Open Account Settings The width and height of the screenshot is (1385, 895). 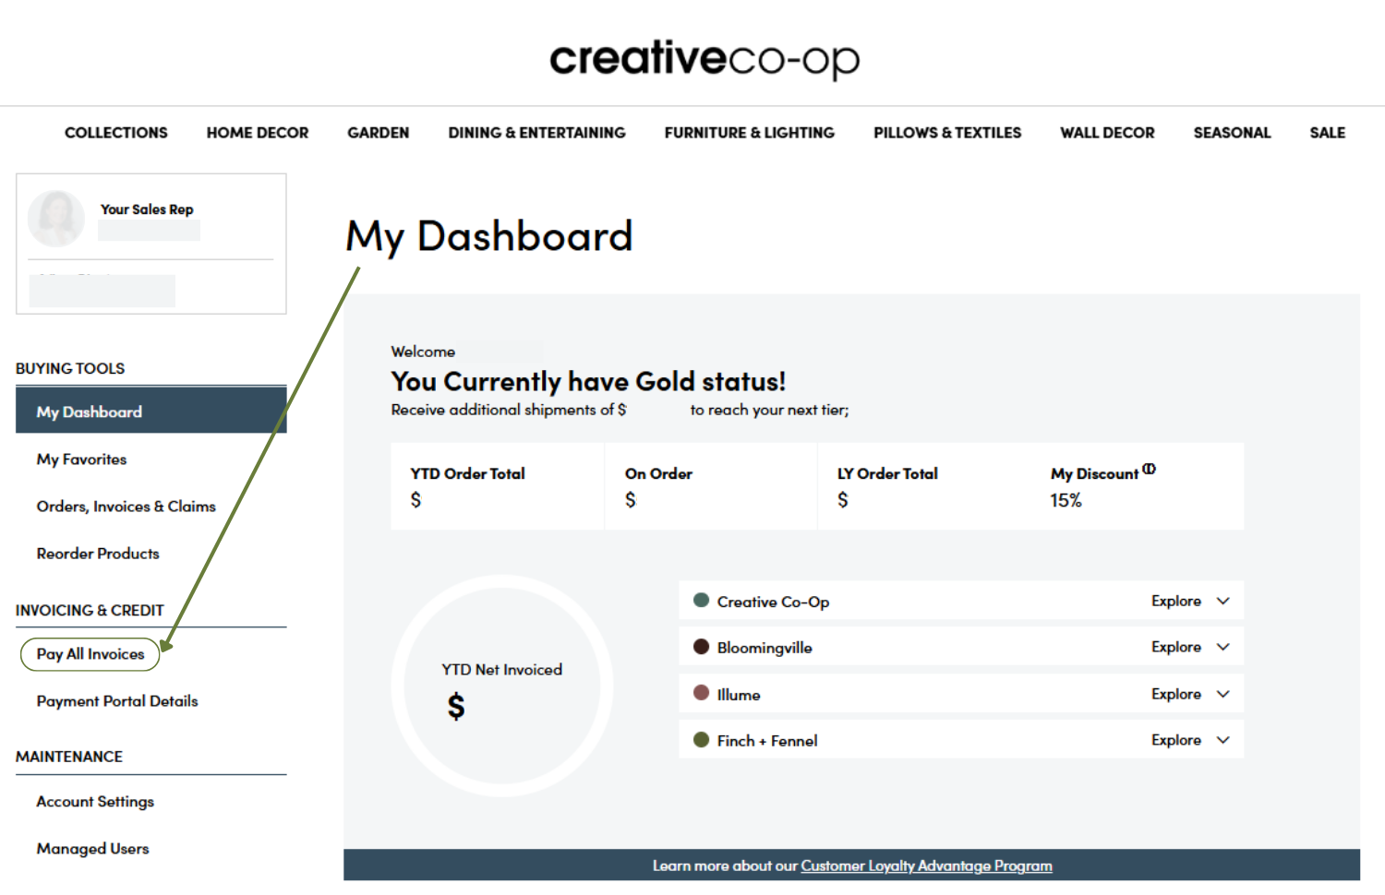(x=95, y=802)
